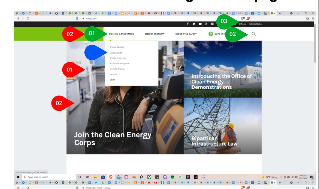Open the Xbox app from taskbar

(x=149, y=177)
